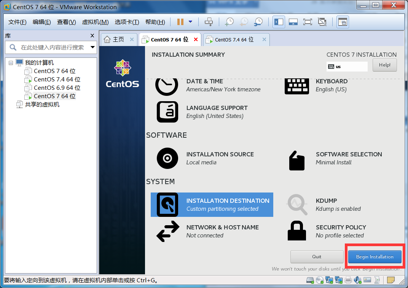Open the 文件(F) menu

click(x=17, y=22)
